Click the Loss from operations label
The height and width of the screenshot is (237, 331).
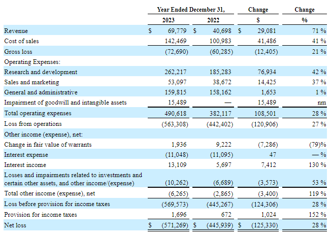[33, 123]
